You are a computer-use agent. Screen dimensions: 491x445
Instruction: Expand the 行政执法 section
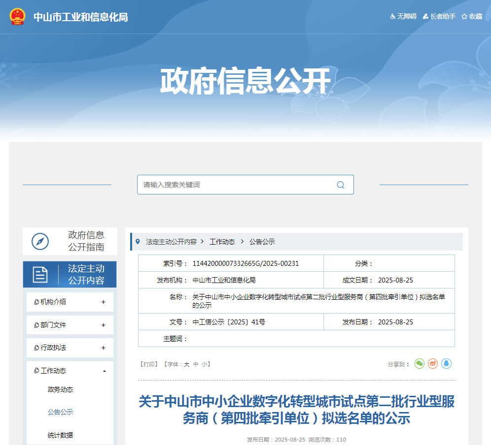tap(103, 348)
